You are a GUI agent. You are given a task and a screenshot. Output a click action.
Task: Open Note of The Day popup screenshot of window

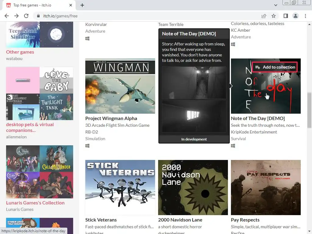pos(194,116)
